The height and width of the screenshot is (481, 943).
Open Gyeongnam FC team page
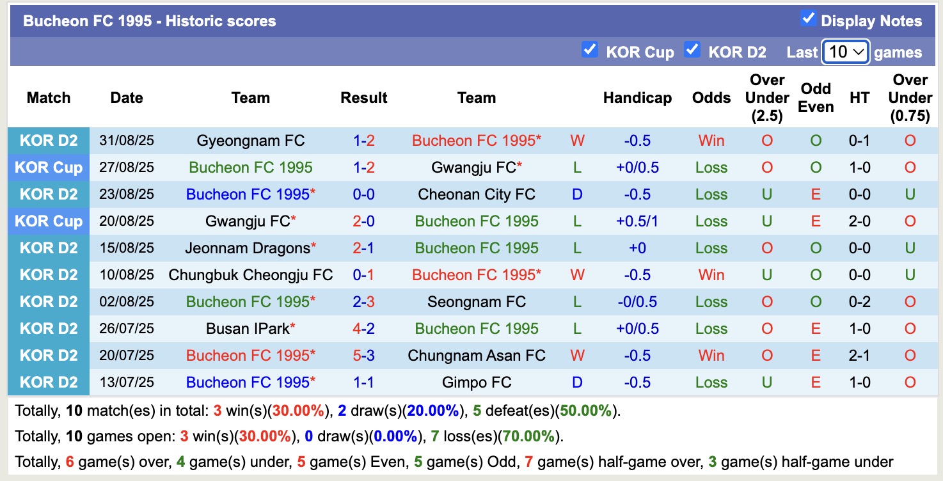coord(250,140)
